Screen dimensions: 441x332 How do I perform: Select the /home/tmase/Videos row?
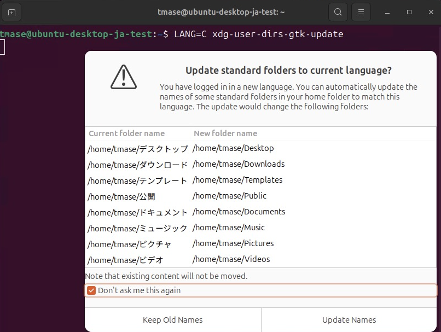(x=231, y=259)
